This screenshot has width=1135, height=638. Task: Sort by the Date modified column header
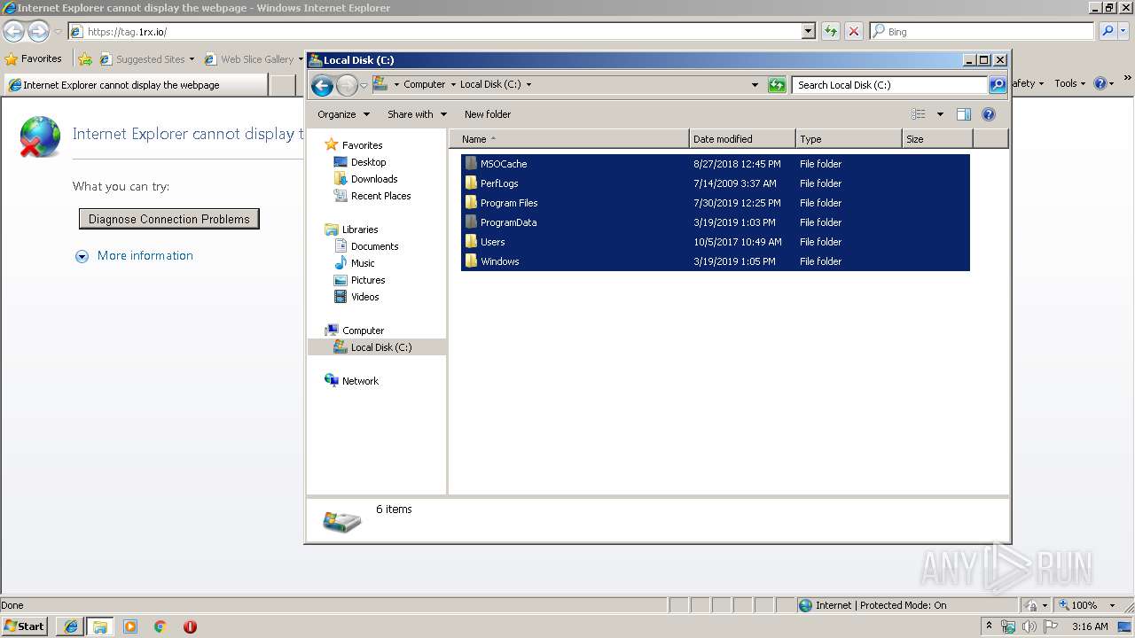pyautogui.click(x=742, y=139)
